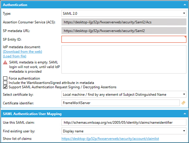Click the red warning triangle icon
This screenshot has height=143, width=189.
coord(5,62)
